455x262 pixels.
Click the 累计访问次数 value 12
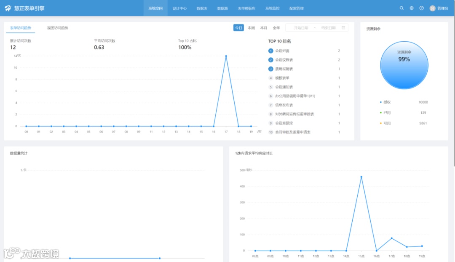tap(13, 47)
